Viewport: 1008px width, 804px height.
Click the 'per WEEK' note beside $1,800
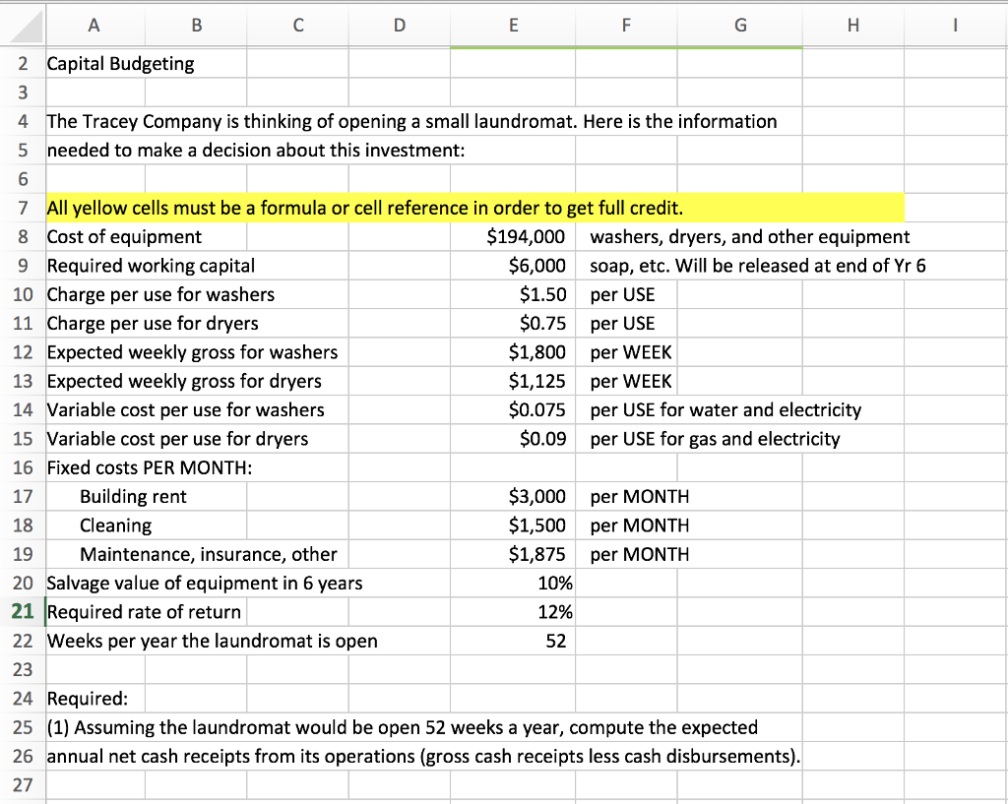pyautogui.click(x=626, y=351)
